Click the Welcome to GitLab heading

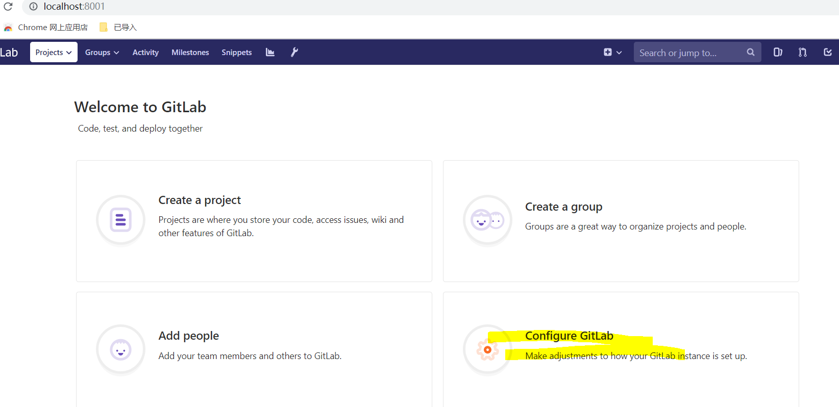140,107
